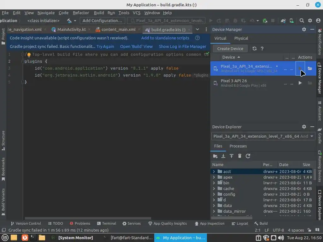The height and width of the screenshot is (242, 323).
Task: Show hidden editor tabs chevron
Action: click(197, 29)
